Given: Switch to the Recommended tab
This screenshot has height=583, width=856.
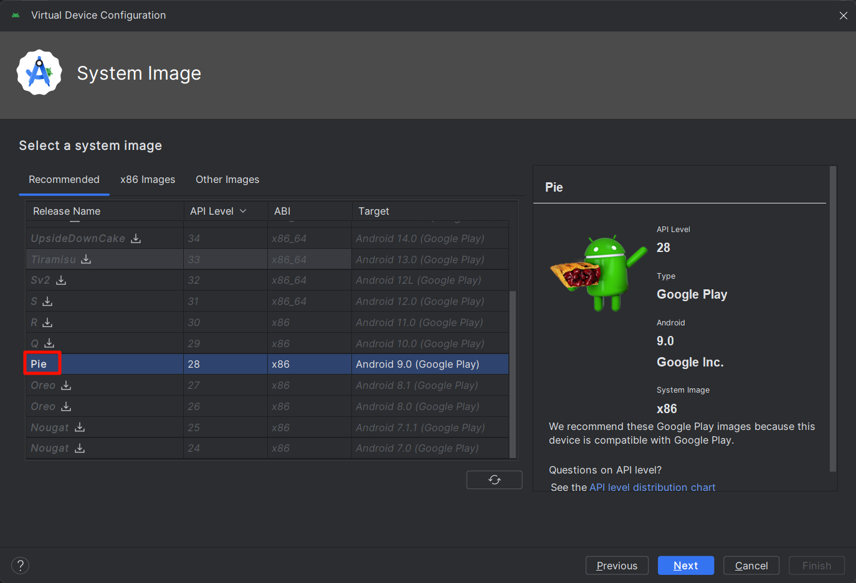Looking at the screenshot, I should [64, 179].
